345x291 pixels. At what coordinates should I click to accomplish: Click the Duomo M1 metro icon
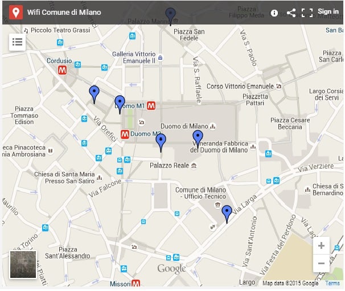(x=151, y=106)
